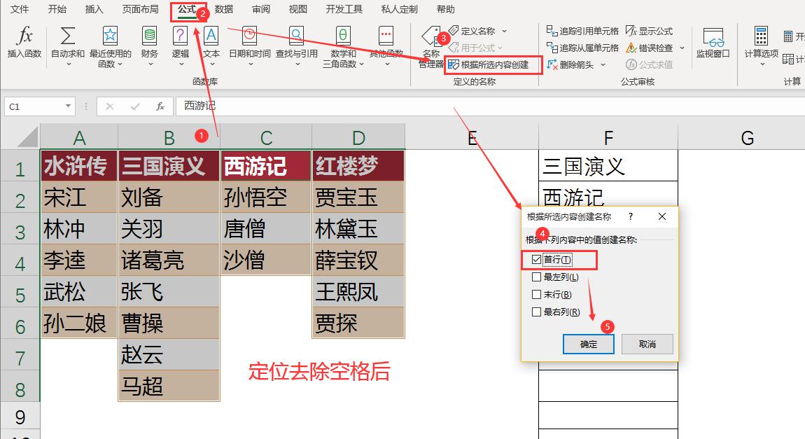Switch to the Data (数据) tab
The height and width of the screenshot is (439, 805).
click(224, 9)
